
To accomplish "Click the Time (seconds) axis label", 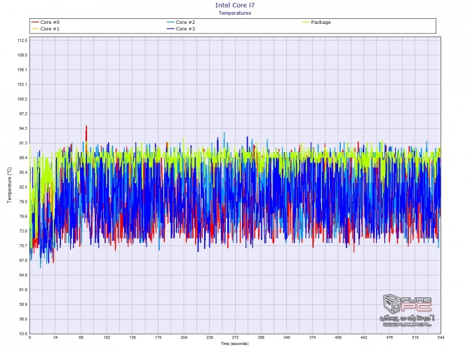I will click(x=235, y=344).
